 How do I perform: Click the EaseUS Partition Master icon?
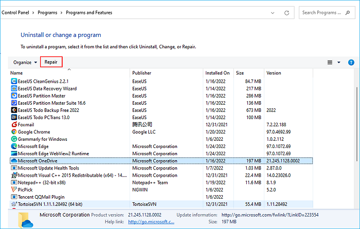14,96
